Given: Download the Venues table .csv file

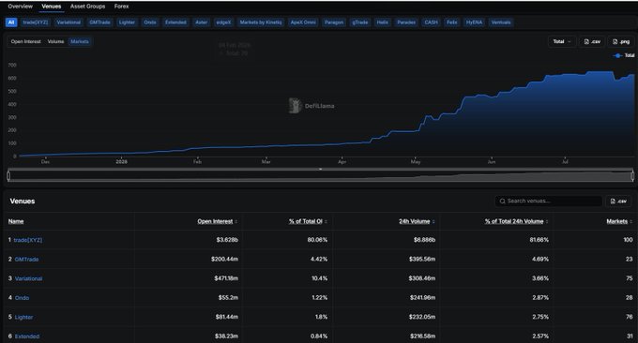Looking at the screenshot, I should tap(618, 201).
